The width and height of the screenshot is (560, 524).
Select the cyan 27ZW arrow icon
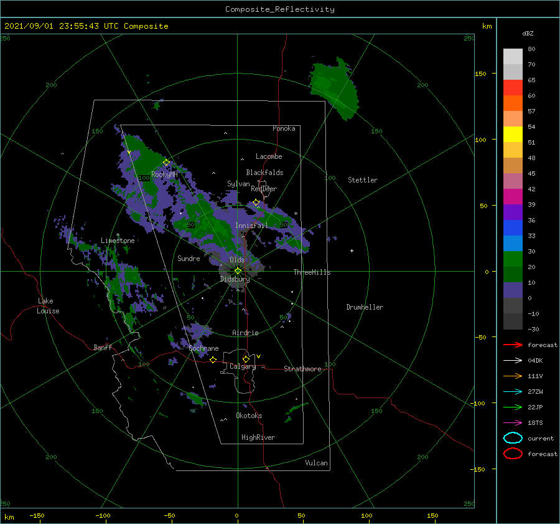(513, 392)
